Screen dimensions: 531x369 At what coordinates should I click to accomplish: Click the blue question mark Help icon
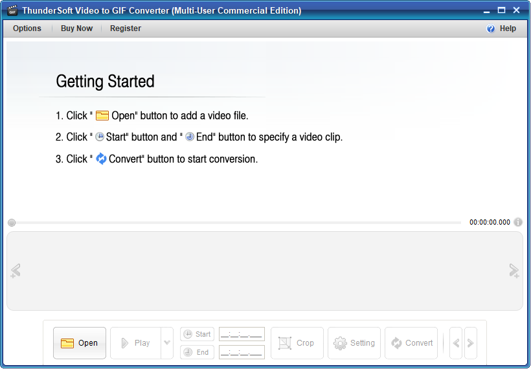tap(491, 28)
